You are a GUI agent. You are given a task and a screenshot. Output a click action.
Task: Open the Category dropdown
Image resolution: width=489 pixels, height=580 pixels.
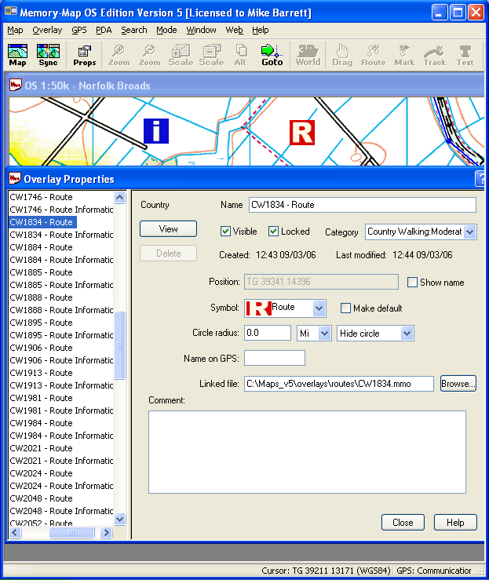(469, 232)
